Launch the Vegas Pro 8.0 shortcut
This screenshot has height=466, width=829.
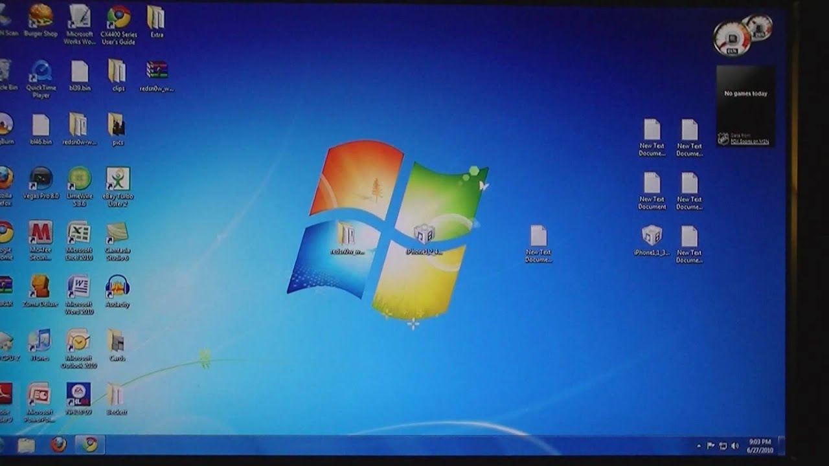tap(42, 183)
